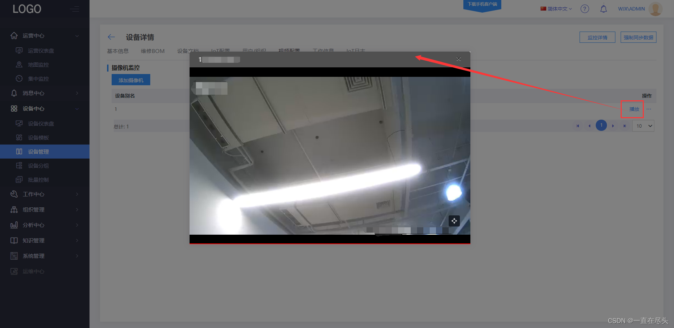
Task: Go to previous page arrow
Action: [x=589, y=126]
